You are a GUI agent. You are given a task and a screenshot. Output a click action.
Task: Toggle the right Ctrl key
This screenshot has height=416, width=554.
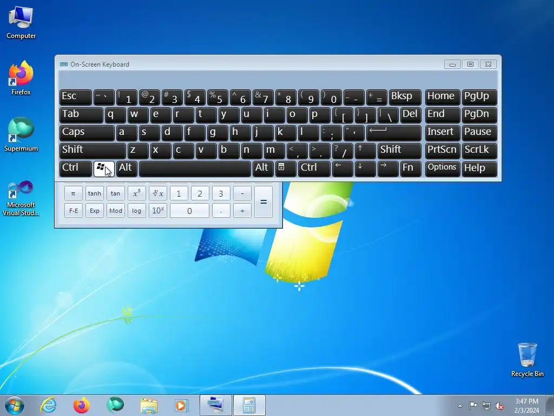tap(314, 169)
